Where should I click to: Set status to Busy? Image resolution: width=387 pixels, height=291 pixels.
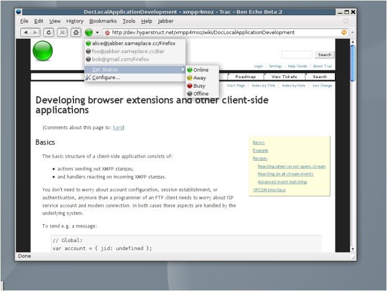pos(202,86)
